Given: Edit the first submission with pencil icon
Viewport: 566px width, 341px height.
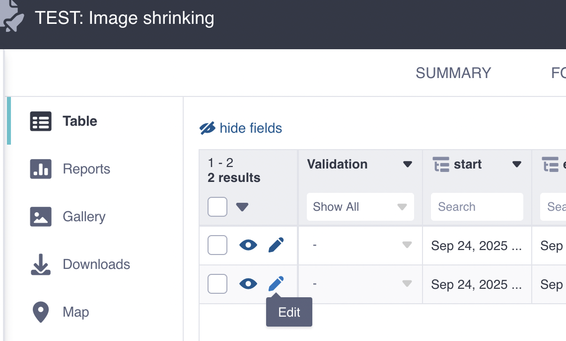Looking at the screenshot, I should click(276, 245).
